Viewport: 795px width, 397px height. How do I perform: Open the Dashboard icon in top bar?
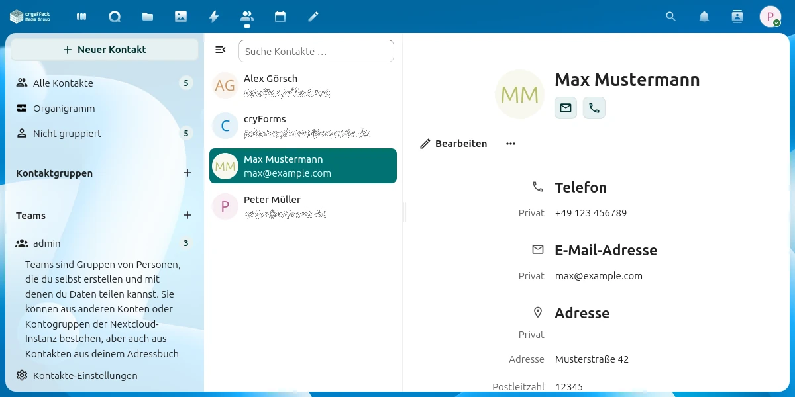click(x=81, y=17)
